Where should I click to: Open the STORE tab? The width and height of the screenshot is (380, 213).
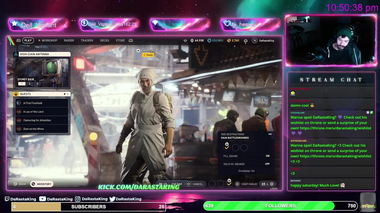pos(120,41)
